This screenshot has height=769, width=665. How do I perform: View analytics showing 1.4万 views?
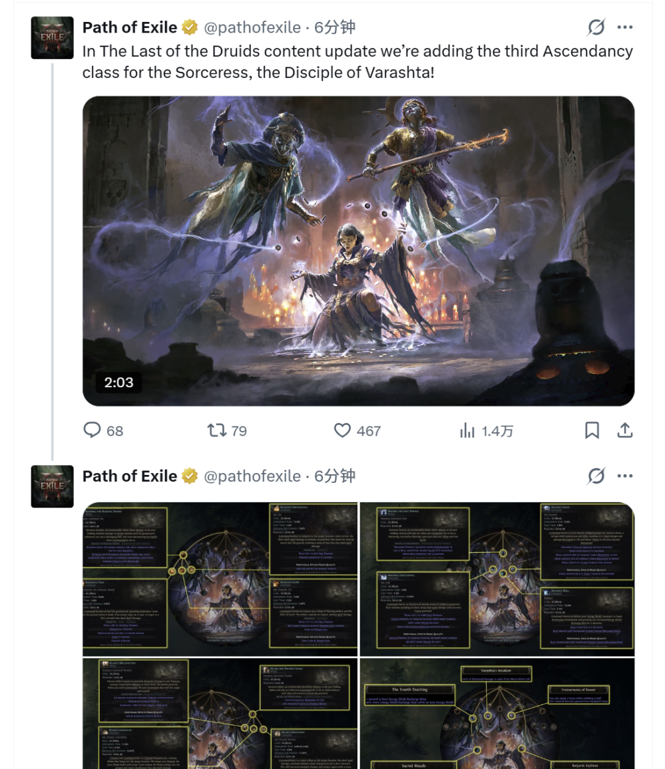(467, 430)
